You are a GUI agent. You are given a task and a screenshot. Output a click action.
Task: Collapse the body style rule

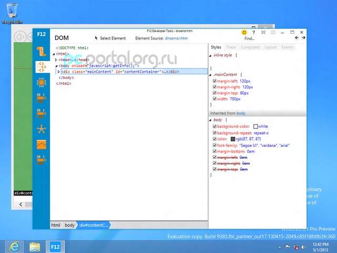(x=210, y=120)
